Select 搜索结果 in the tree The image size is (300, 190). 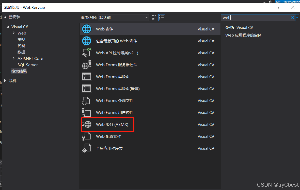(19, 71)
